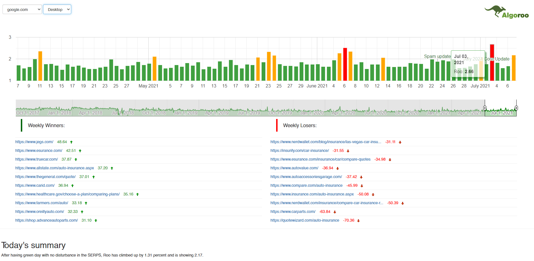The image size is (534, 261).
Task: Click the Weekly Winners heading
Action: tap(46, 125)
